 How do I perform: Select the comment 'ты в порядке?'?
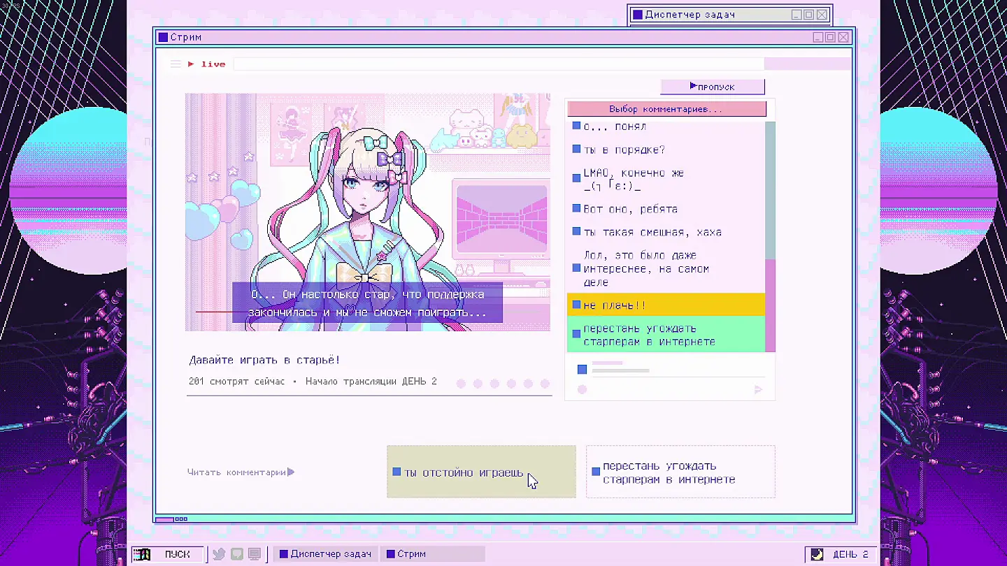666,150
